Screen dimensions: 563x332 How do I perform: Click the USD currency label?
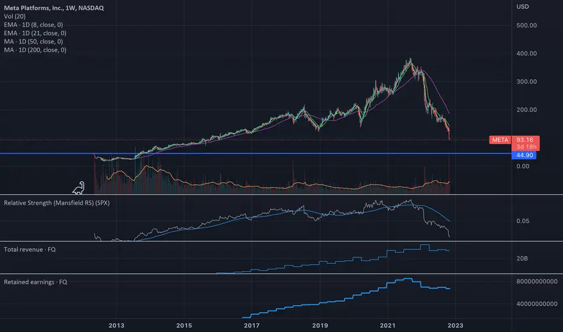click(523, 7)
